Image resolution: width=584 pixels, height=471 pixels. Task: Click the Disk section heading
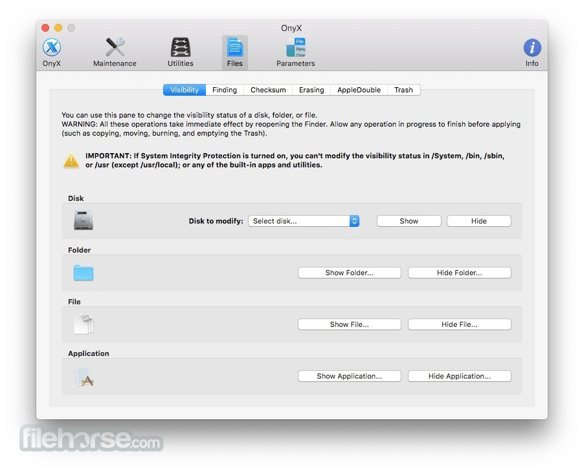click(76, 198)
